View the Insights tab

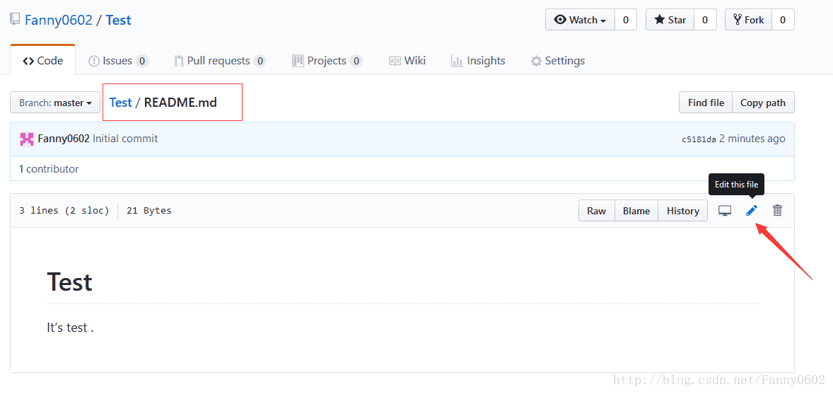478,61
